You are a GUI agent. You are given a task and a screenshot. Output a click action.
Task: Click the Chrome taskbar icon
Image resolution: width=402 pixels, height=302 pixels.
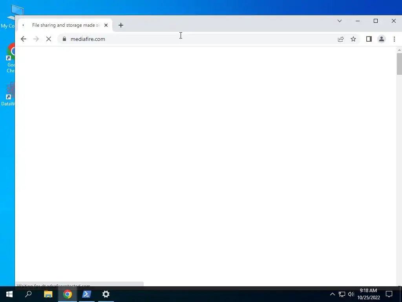tap(68, 294)
